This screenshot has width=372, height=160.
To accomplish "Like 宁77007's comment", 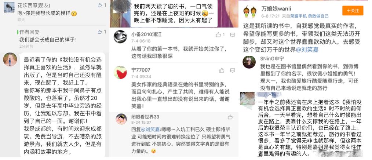I will click(x=222, y=70).
